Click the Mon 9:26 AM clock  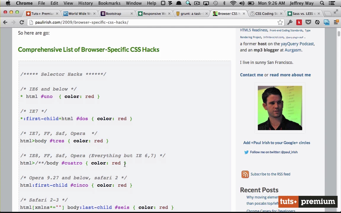tap(271, 3)
